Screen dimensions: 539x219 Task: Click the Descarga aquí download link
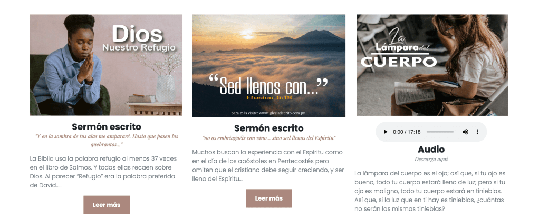pos(431,160)
